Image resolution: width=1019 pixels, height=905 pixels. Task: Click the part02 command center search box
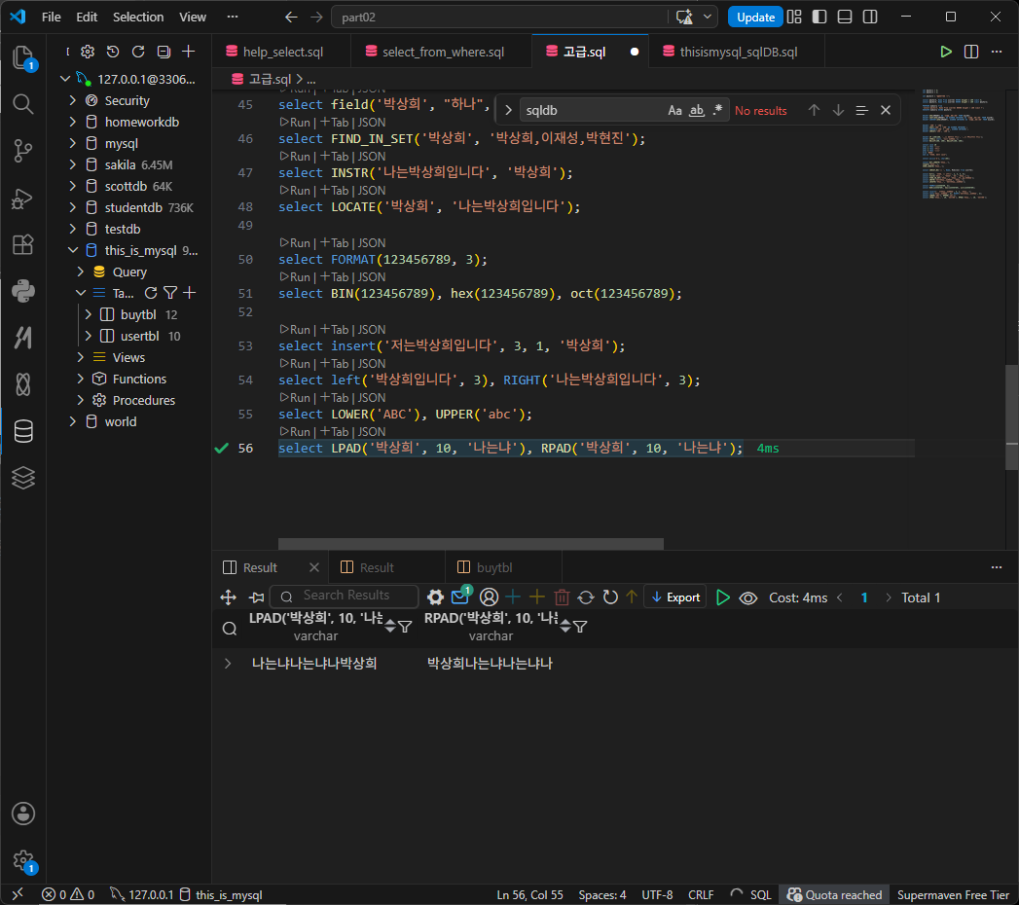499,17
